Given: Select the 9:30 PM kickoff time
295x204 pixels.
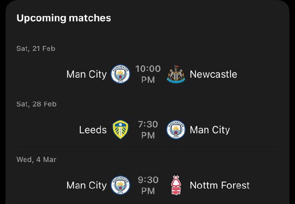Looking at the screenshot, I should click(148, 185).
